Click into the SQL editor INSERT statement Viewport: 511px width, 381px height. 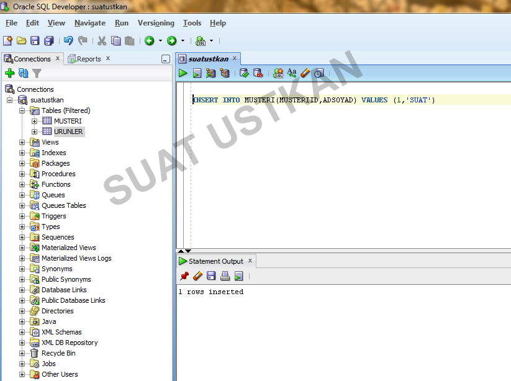[314, 100]
